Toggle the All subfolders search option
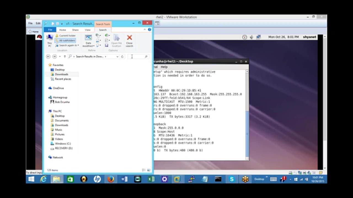Screen dimensions: 353x198 [x=65, y=40]
